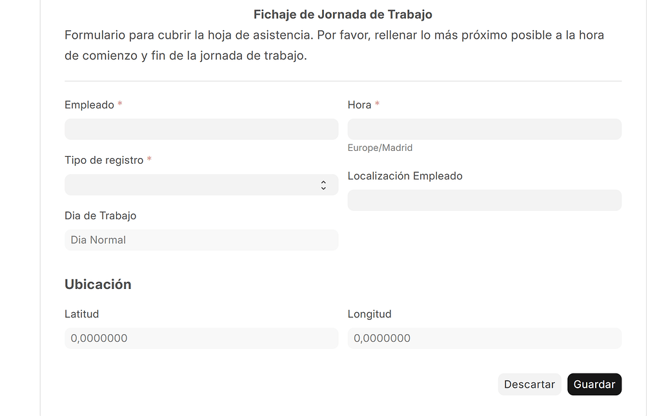Click the Localización Empleado field
This screenshot has width=668, height=416.
pos(484,200)
